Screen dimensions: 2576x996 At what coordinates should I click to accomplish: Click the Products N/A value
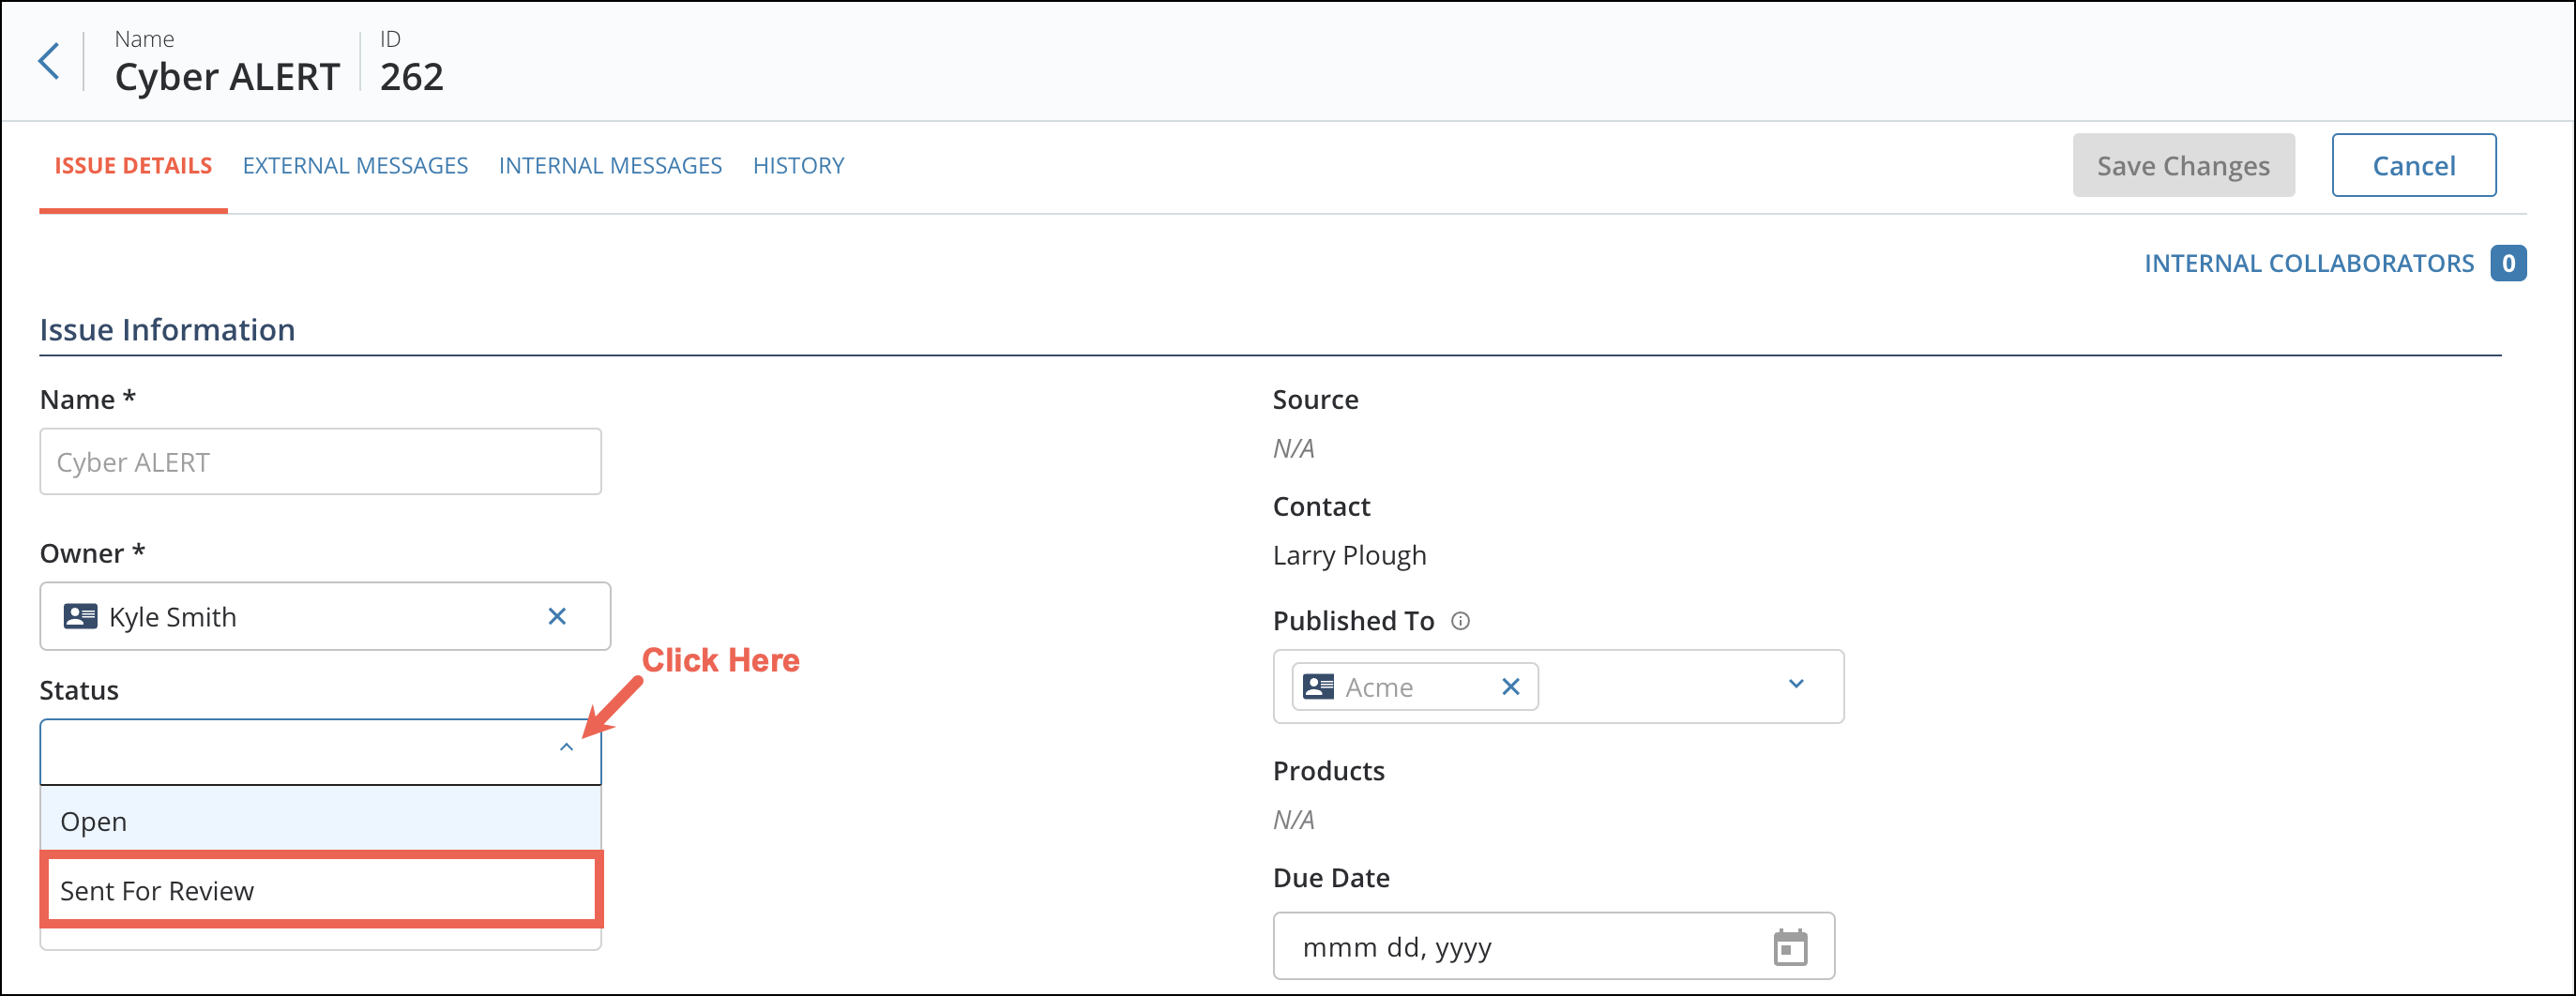(x=1293, y=820)
